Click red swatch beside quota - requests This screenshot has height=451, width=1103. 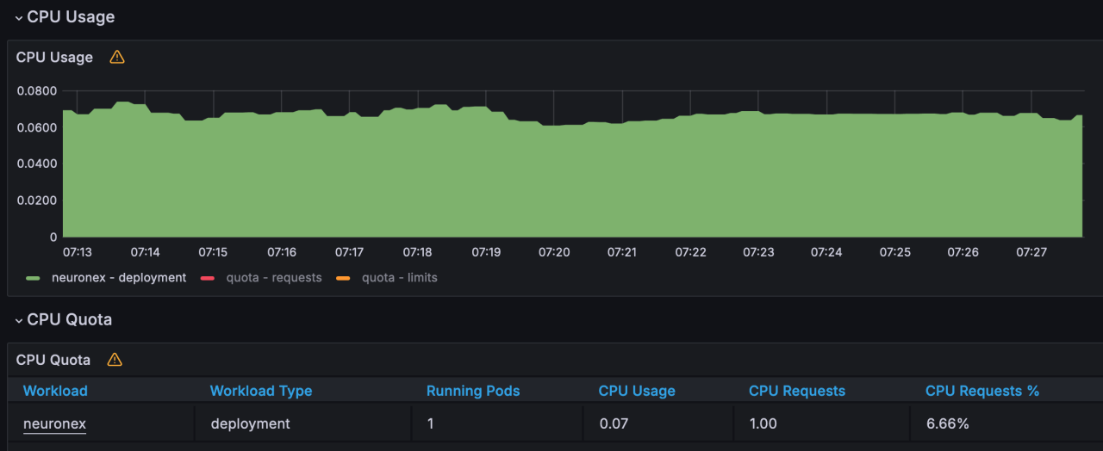pyautogui.click(x=208, y=278)
